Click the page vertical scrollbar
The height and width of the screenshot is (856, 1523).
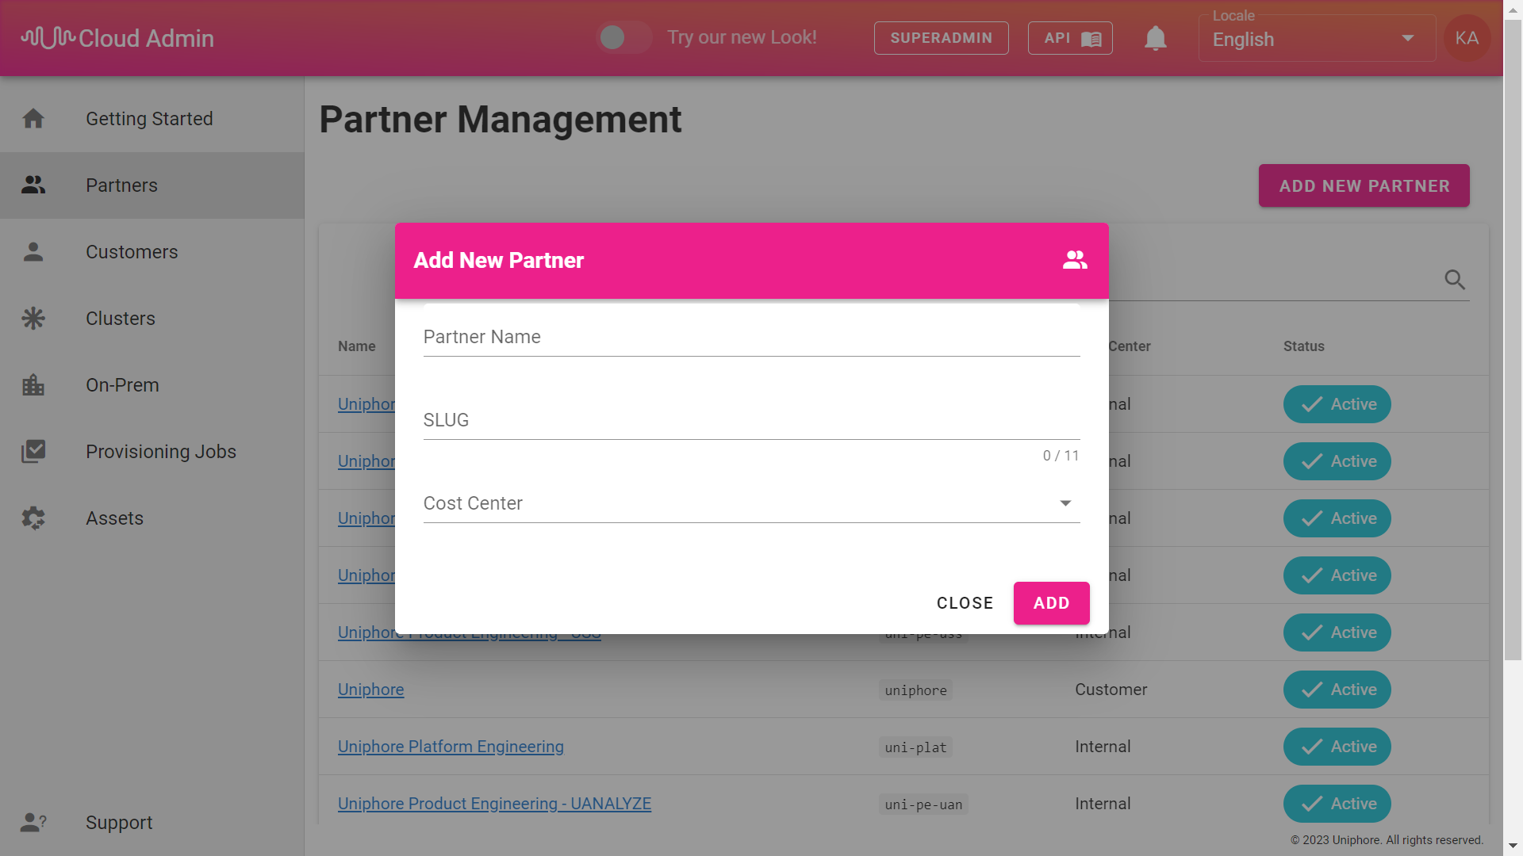point(1513,341)
